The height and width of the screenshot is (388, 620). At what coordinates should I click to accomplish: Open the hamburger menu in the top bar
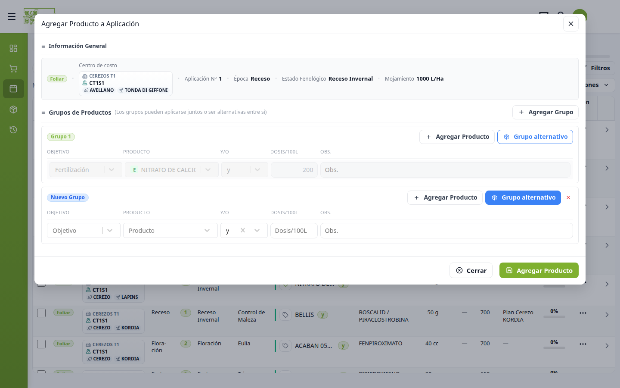pyautogui.click(x=12, y=16)
